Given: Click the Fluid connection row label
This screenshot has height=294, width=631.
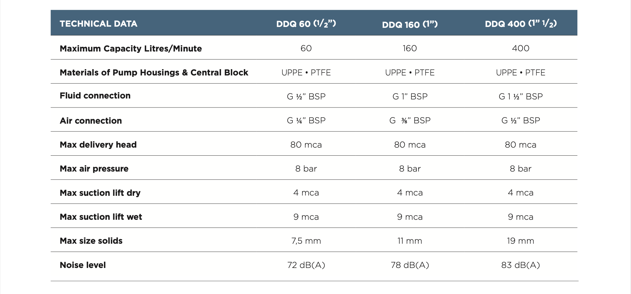Looking at the screenshot, I should pos(95,96).
